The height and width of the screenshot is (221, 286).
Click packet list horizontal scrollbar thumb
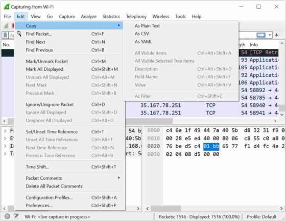(149, 121)
